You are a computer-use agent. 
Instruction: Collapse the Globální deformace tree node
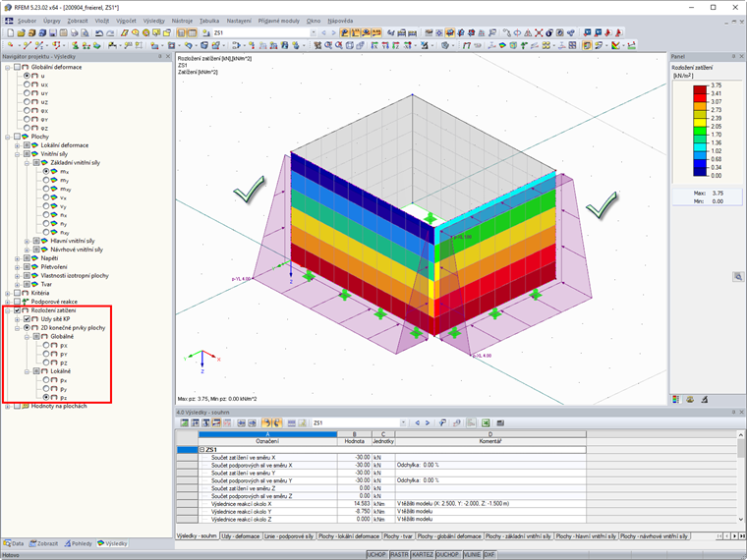[8, 67]
